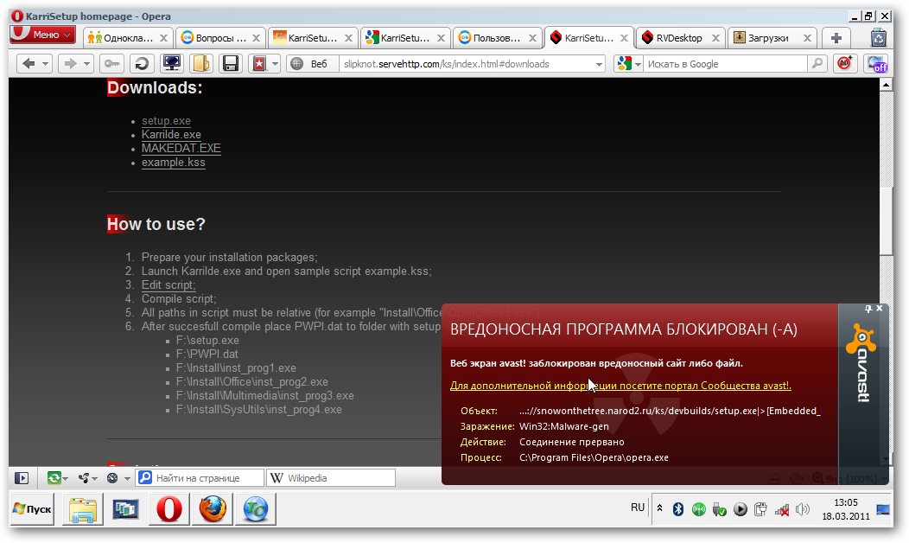Click the red bookmark star icon

click(259, 63)
